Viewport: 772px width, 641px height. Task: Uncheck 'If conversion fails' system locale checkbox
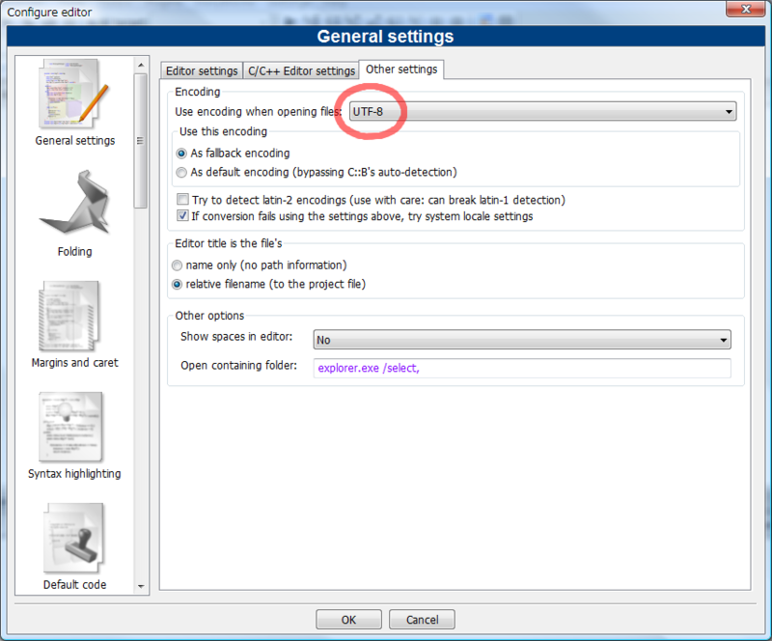click(182, 216)
